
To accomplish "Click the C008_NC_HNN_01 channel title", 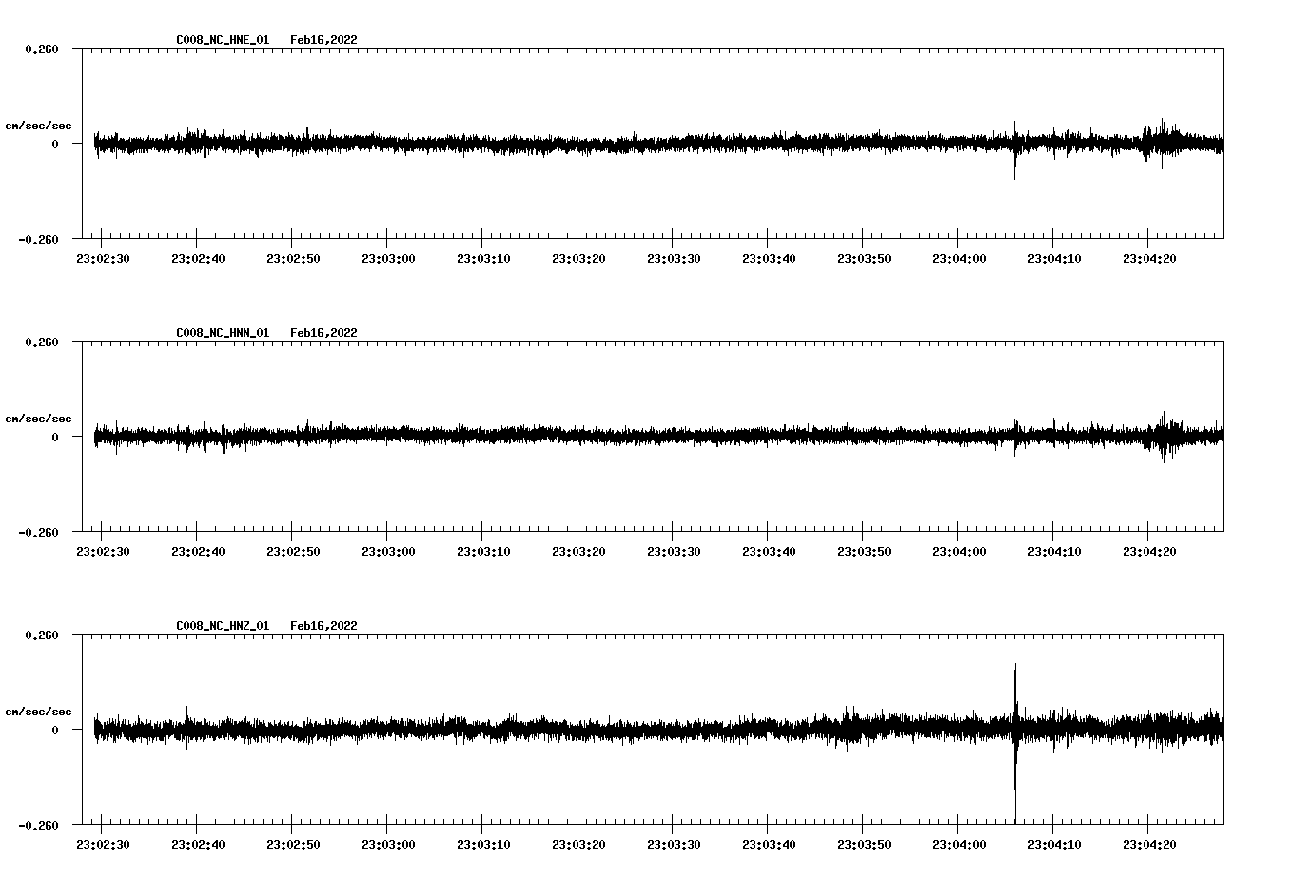I will pos(223,333).
